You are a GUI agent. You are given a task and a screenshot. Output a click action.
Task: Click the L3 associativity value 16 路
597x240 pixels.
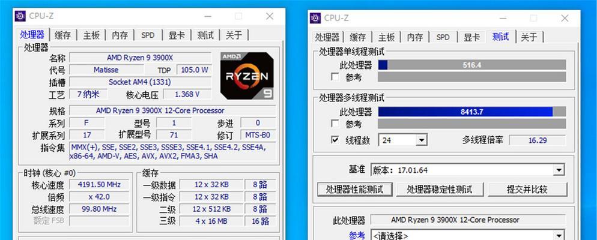tap(260, 221)
